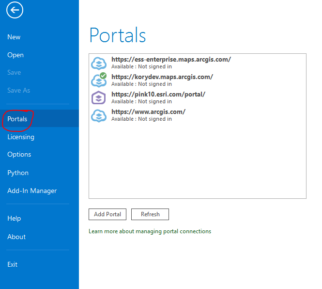
Task: Open Learn more about managing portal connections
Action: (150, 231)
